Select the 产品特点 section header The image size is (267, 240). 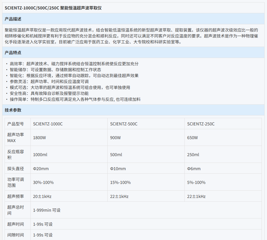pos(13,53)
